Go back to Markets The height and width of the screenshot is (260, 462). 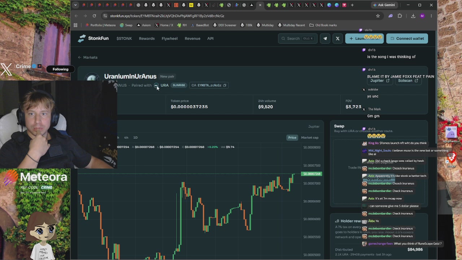[x=87, y=57]
